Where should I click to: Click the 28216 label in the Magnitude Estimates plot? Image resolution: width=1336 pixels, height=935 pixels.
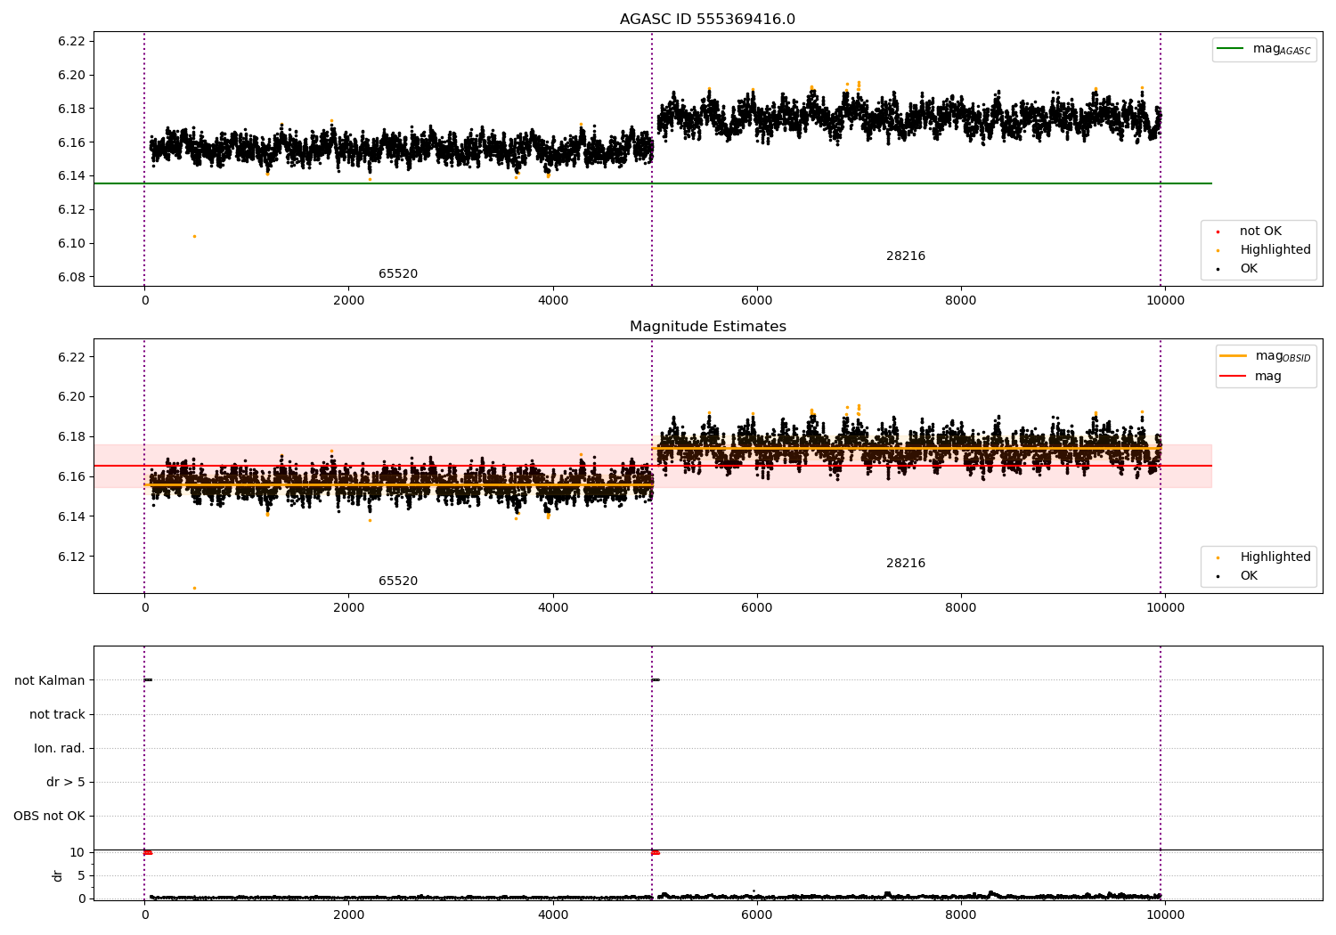pos(906,564)
